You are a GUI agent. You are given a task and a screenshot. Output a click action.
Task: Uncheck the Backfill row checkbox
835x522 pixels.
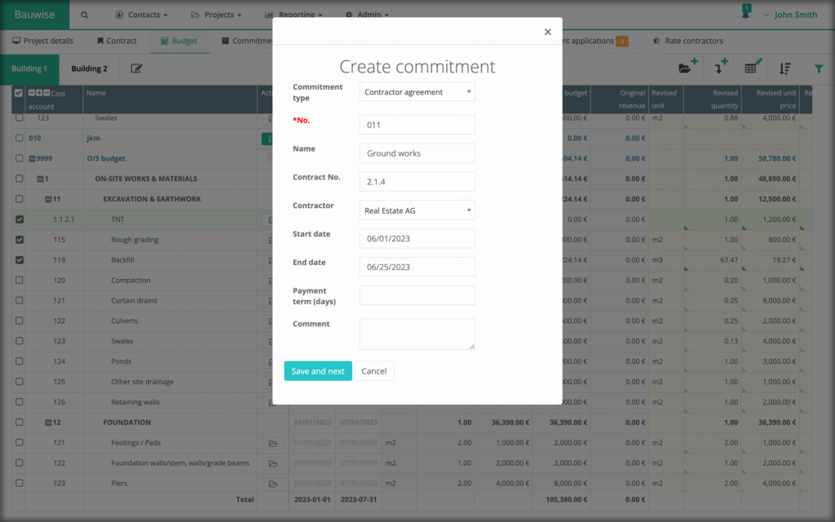[x=20, y=260]
